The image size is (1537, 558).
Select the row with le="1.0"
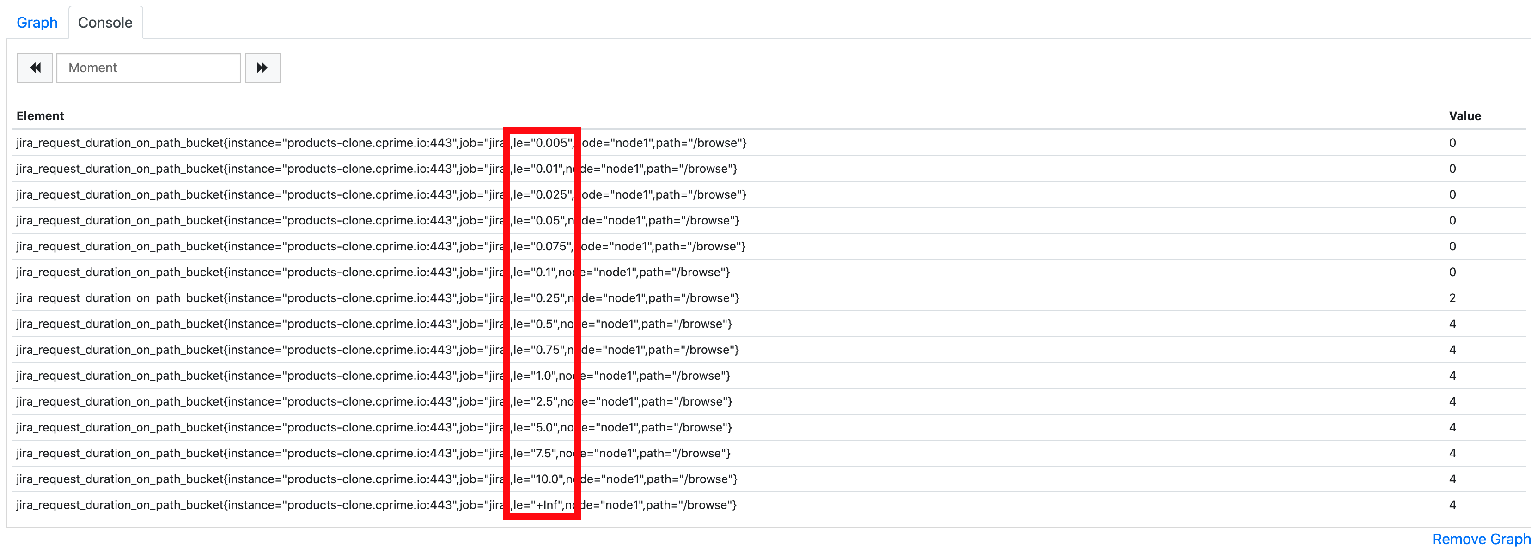(768, 376)
